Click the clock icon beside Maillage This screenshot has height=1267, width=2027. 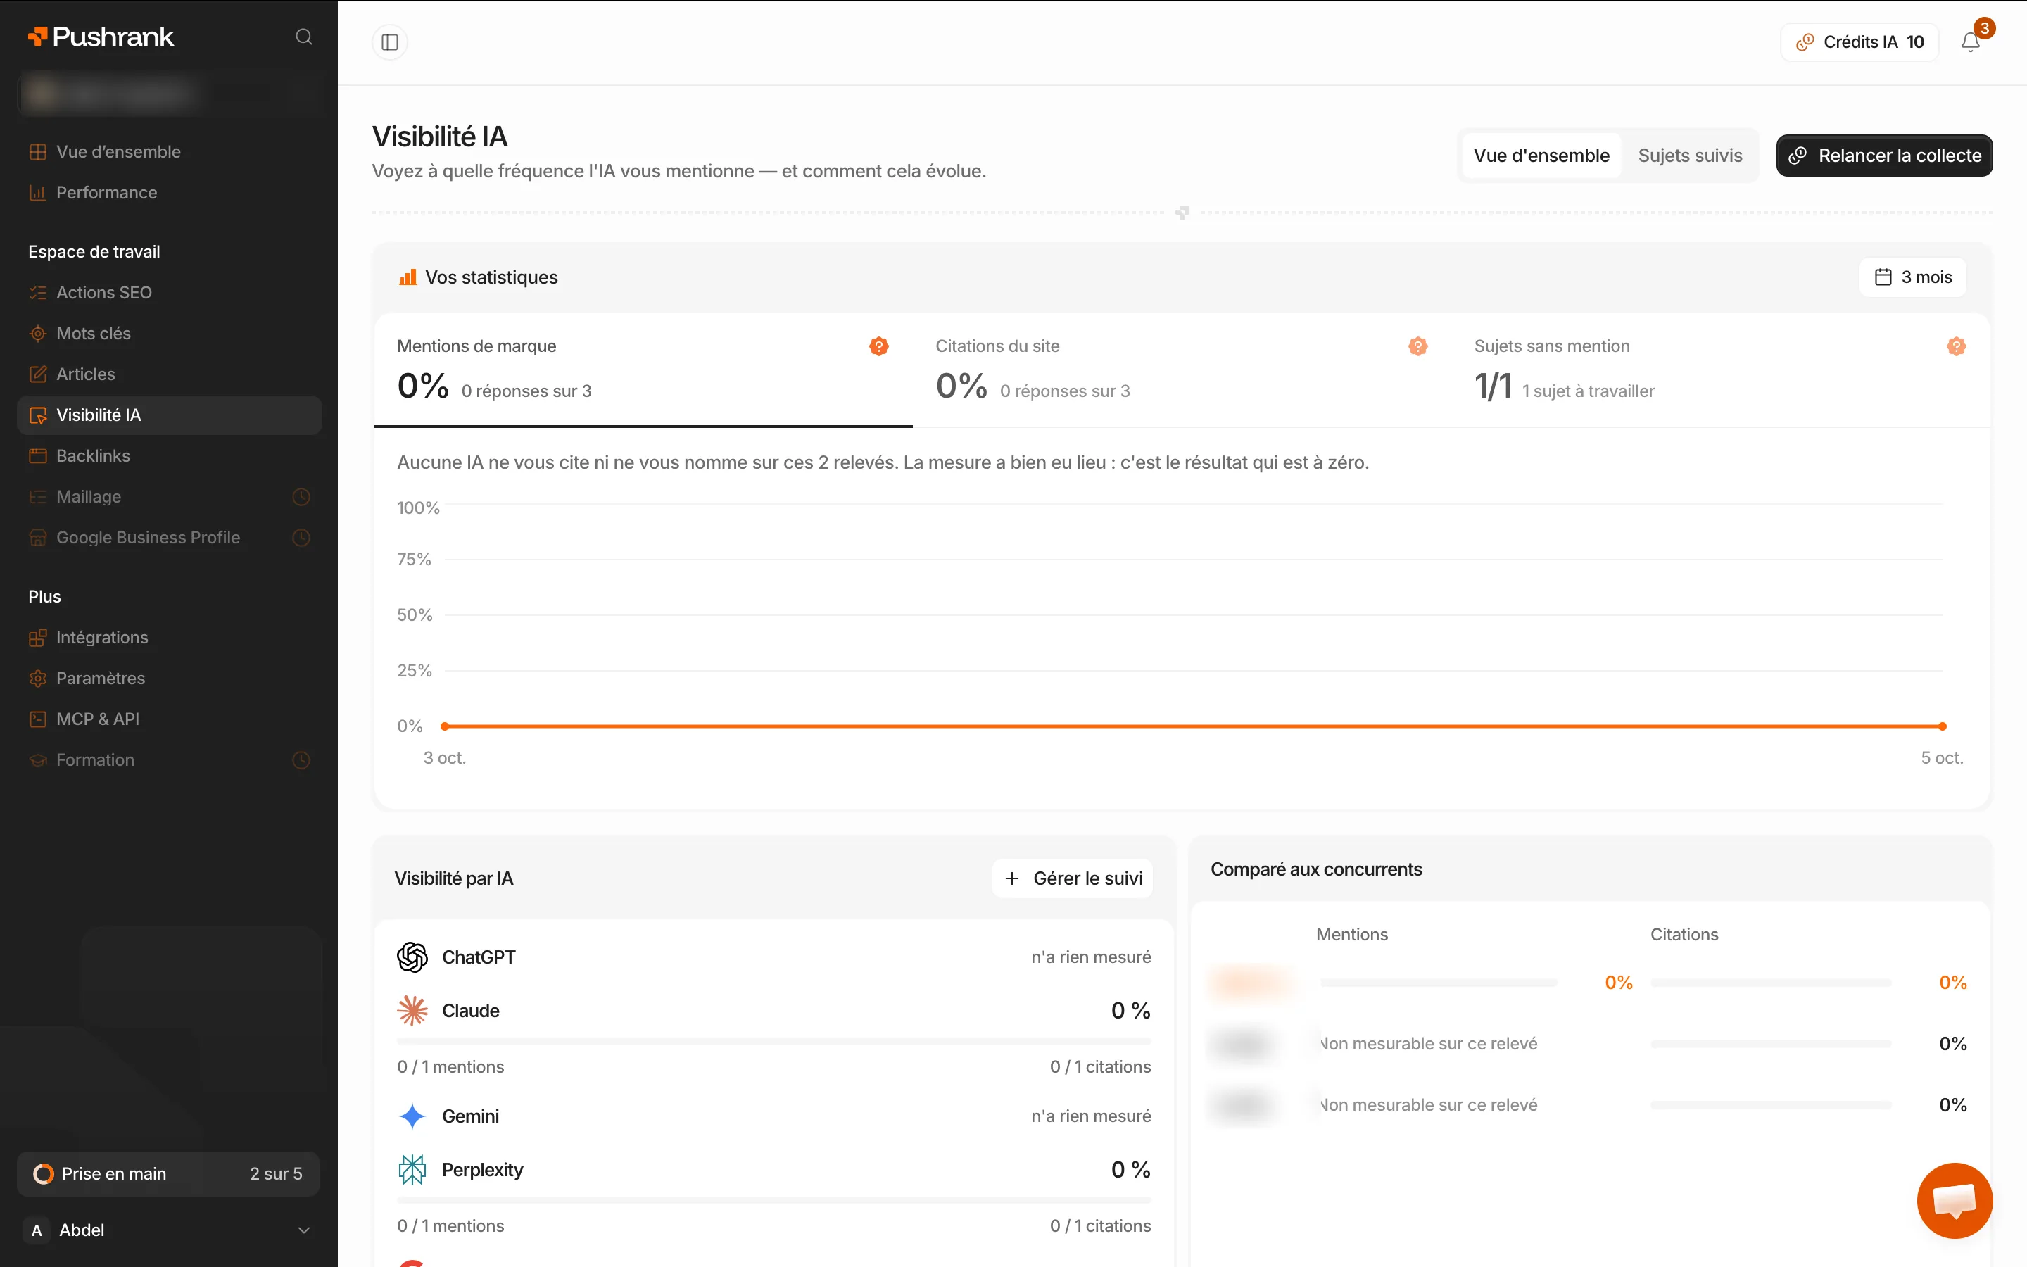point(301,497)
